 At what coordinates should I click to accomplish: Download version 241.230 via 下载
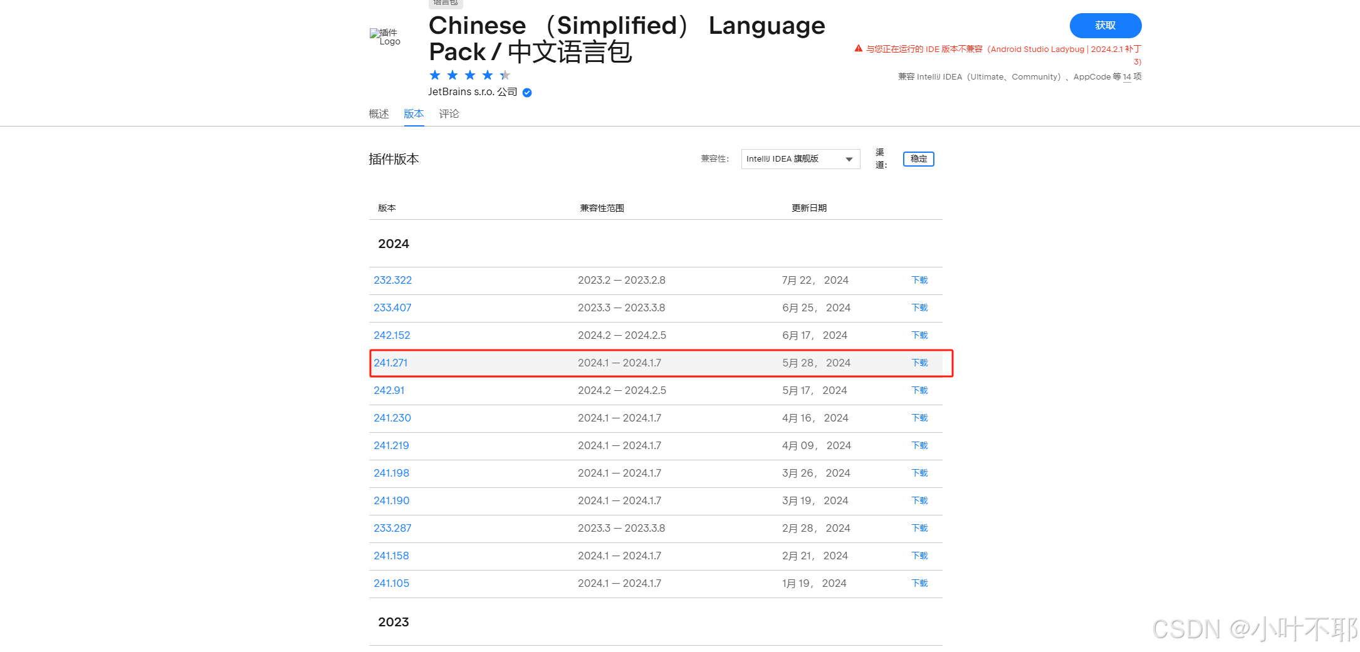click(919, 418)
